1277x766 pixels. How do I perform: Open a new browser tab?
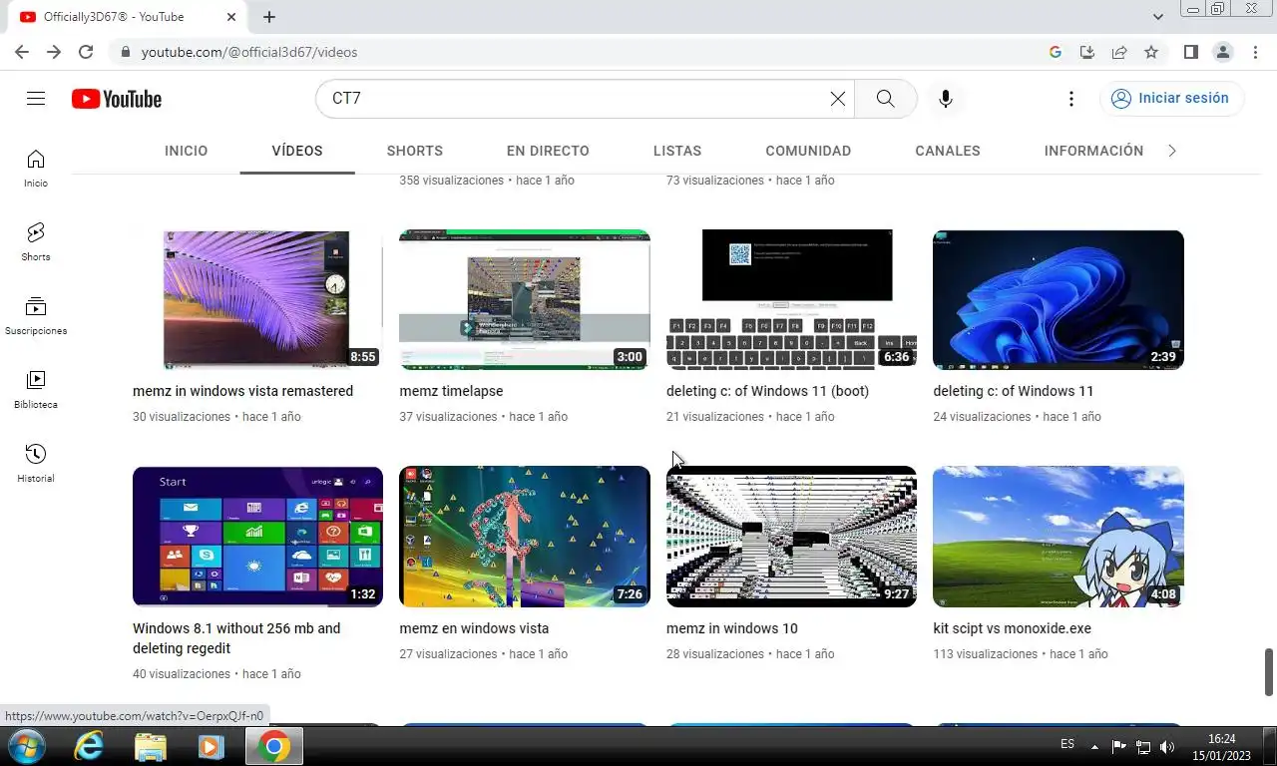269,17
